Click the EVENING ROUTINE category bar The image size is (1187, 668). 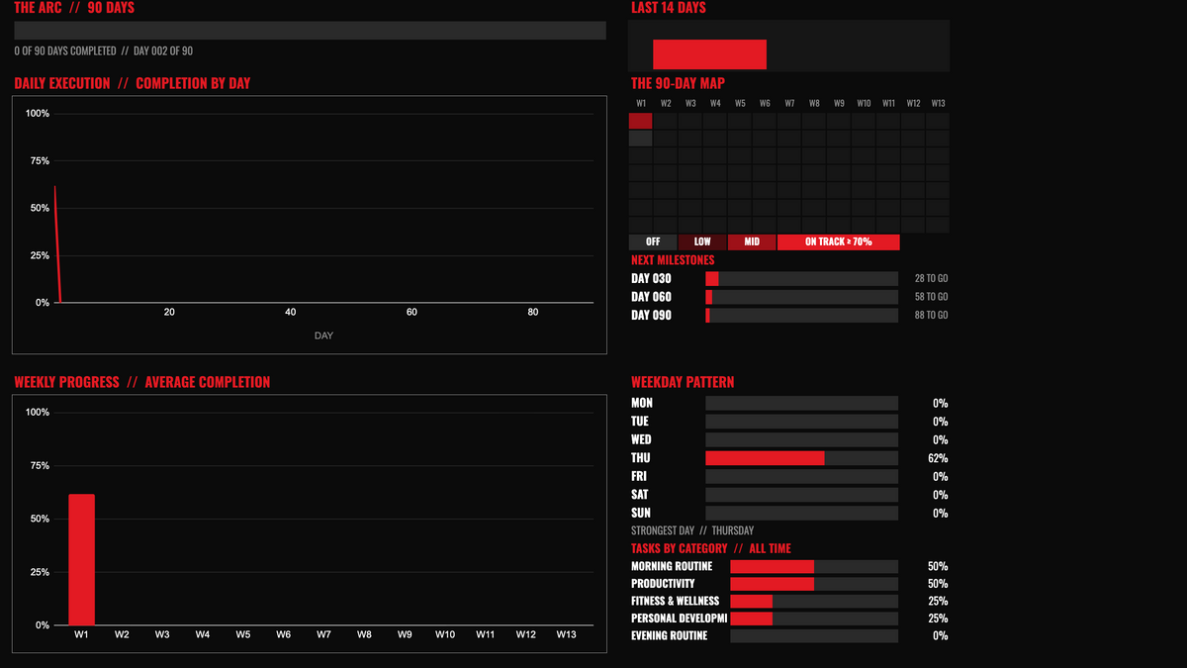pos(814,635)
